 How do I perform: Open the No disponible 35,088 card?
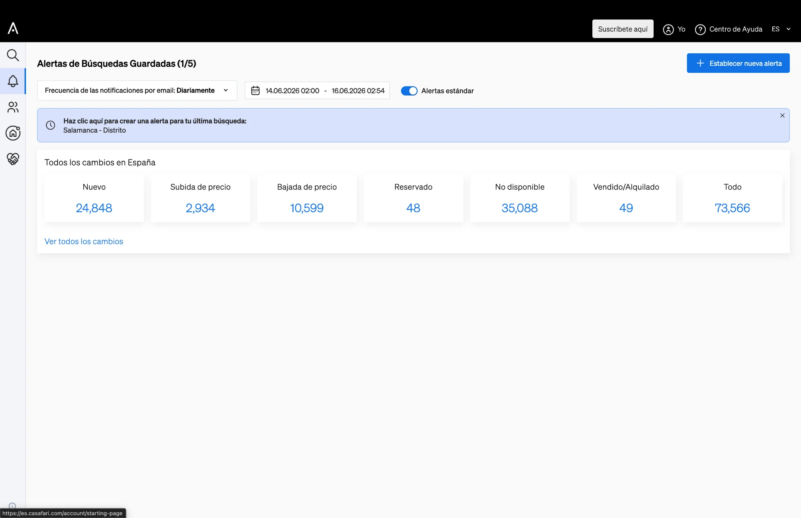coord(519,198)
